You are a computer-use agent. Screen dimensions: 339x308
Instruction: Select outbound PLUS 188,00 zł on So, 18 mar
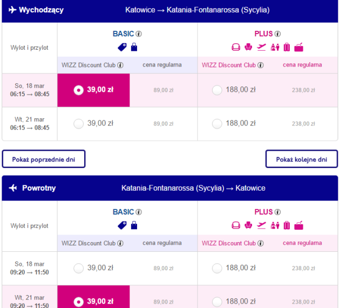[217, 90]
